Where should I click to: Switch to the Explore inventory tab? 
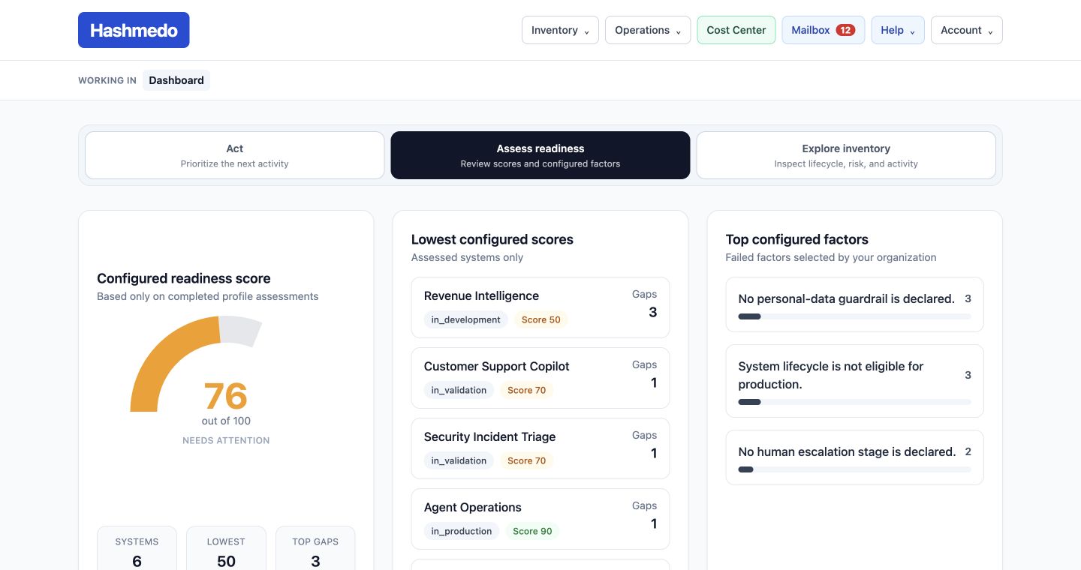point(846,155)
